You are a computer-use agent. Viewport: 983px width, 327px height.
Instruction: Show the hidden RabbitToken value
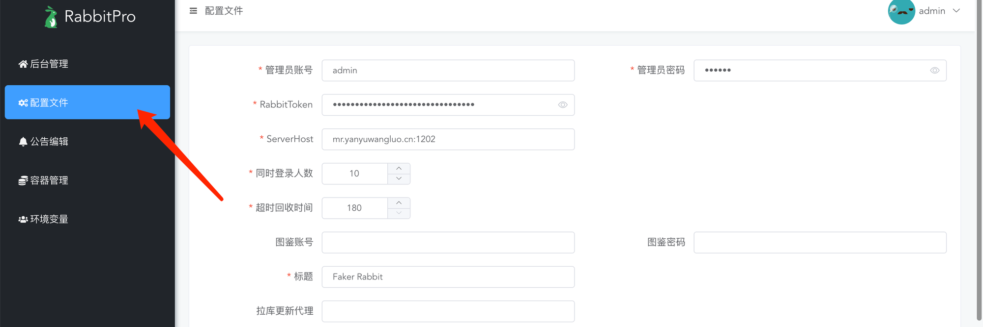coord(562,104)
